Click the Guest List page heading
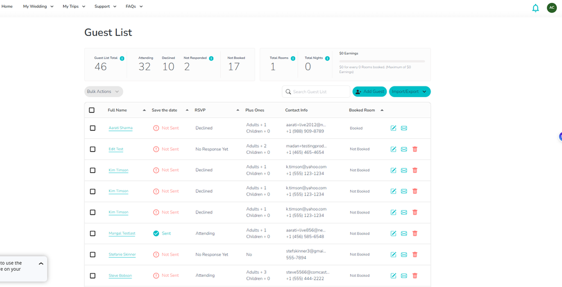Viewport: 562px width, 287px height. tap(108, 33)
